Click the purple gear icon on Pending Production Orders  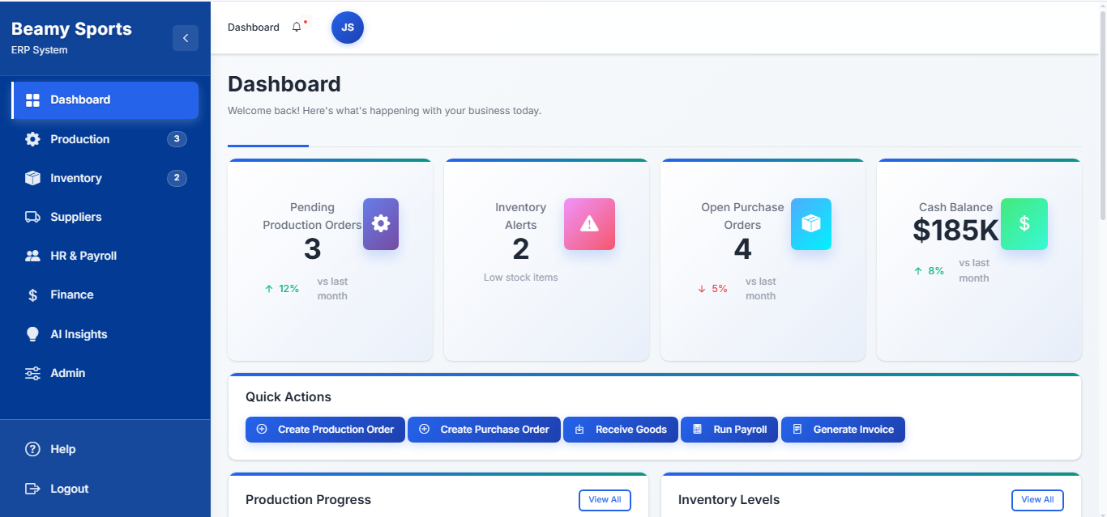[381, 224]
